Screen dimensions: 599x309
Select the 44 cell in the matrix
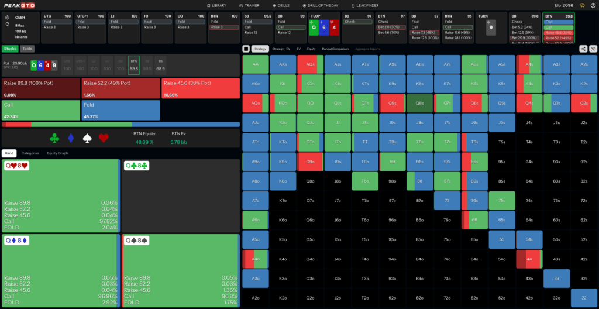coord(529,259)
